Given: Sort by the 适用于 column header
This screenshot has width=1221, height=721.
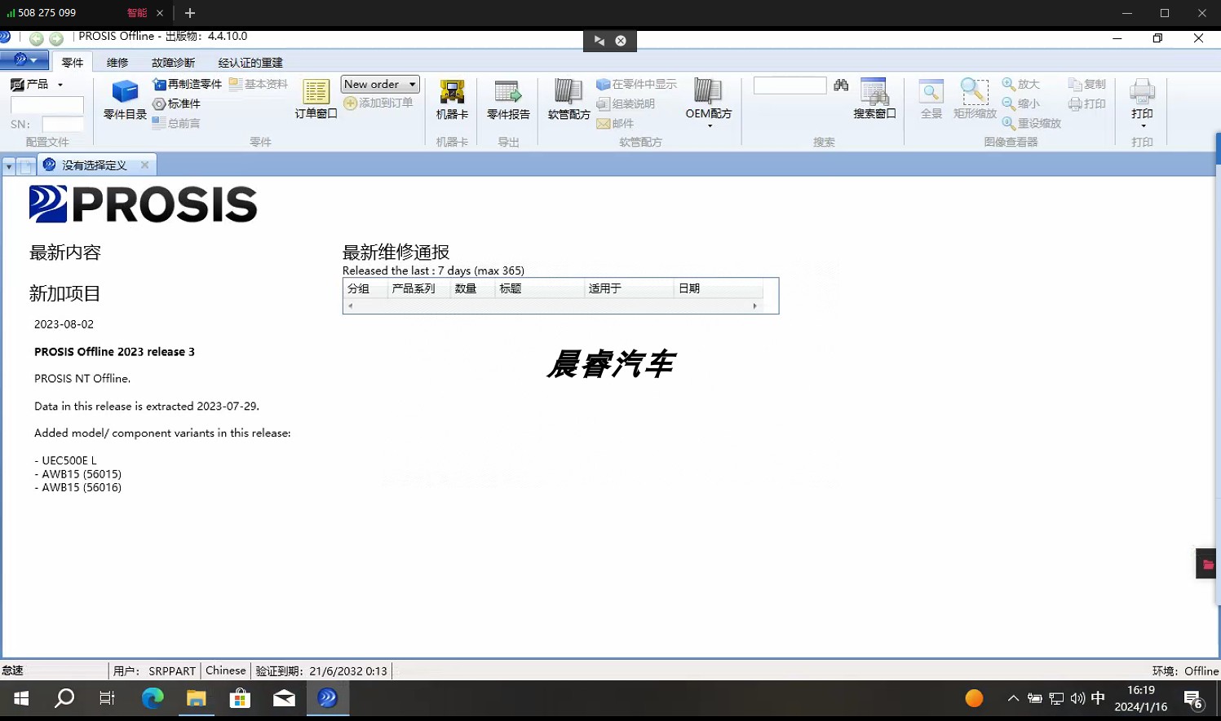Looking at the screenshot, I should point(629,288).
